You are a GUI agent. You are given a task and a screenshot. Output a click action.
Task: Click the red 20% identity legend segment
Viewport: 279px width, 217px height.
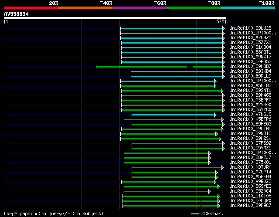pyautogui.click(x=31, y=8)
